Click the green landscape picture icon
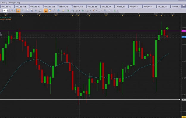The image size is (186, 118). point(68,10)
